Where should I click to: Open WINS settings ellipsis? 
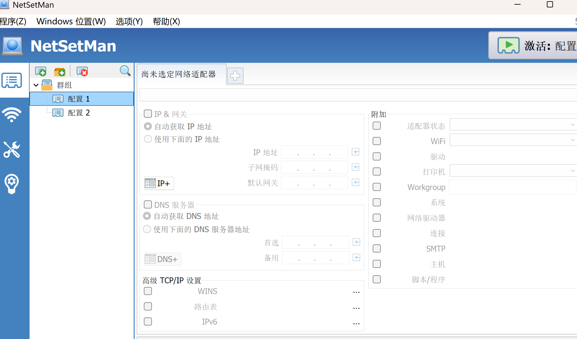tap(356, 292)
